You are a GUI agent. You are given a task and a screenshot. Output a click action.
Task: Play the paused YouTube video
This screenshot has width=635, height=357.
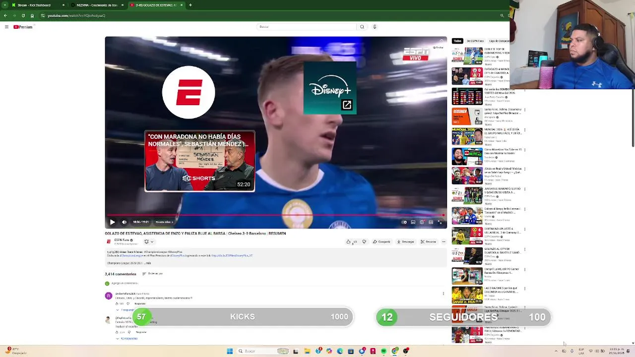pos(112,222)
